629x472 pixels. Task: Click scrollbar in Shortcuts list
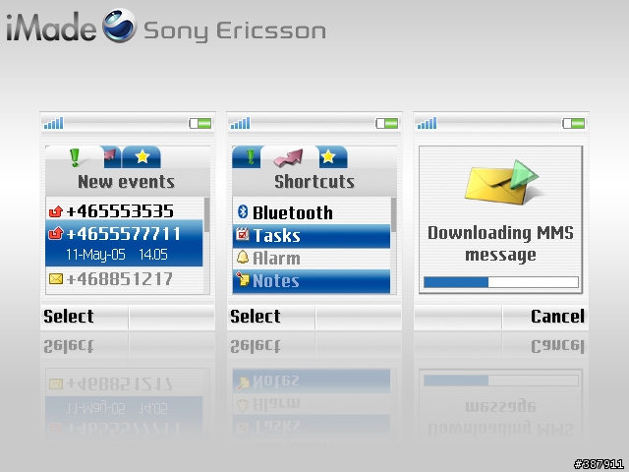click(x=393, y=214)
